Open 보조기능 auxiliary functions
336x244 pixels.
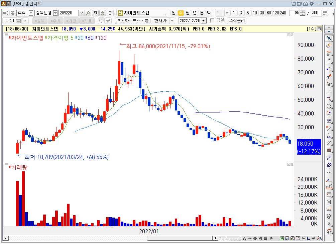pyautogui.click(x=140, y=21)
